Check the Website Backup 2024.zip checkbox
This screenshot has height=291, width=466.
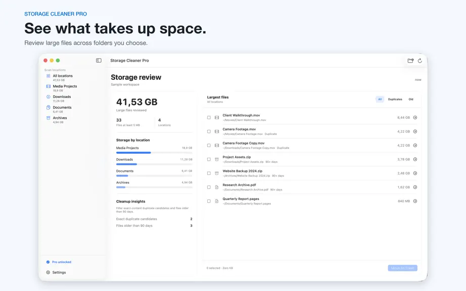(x=209, y=173)
